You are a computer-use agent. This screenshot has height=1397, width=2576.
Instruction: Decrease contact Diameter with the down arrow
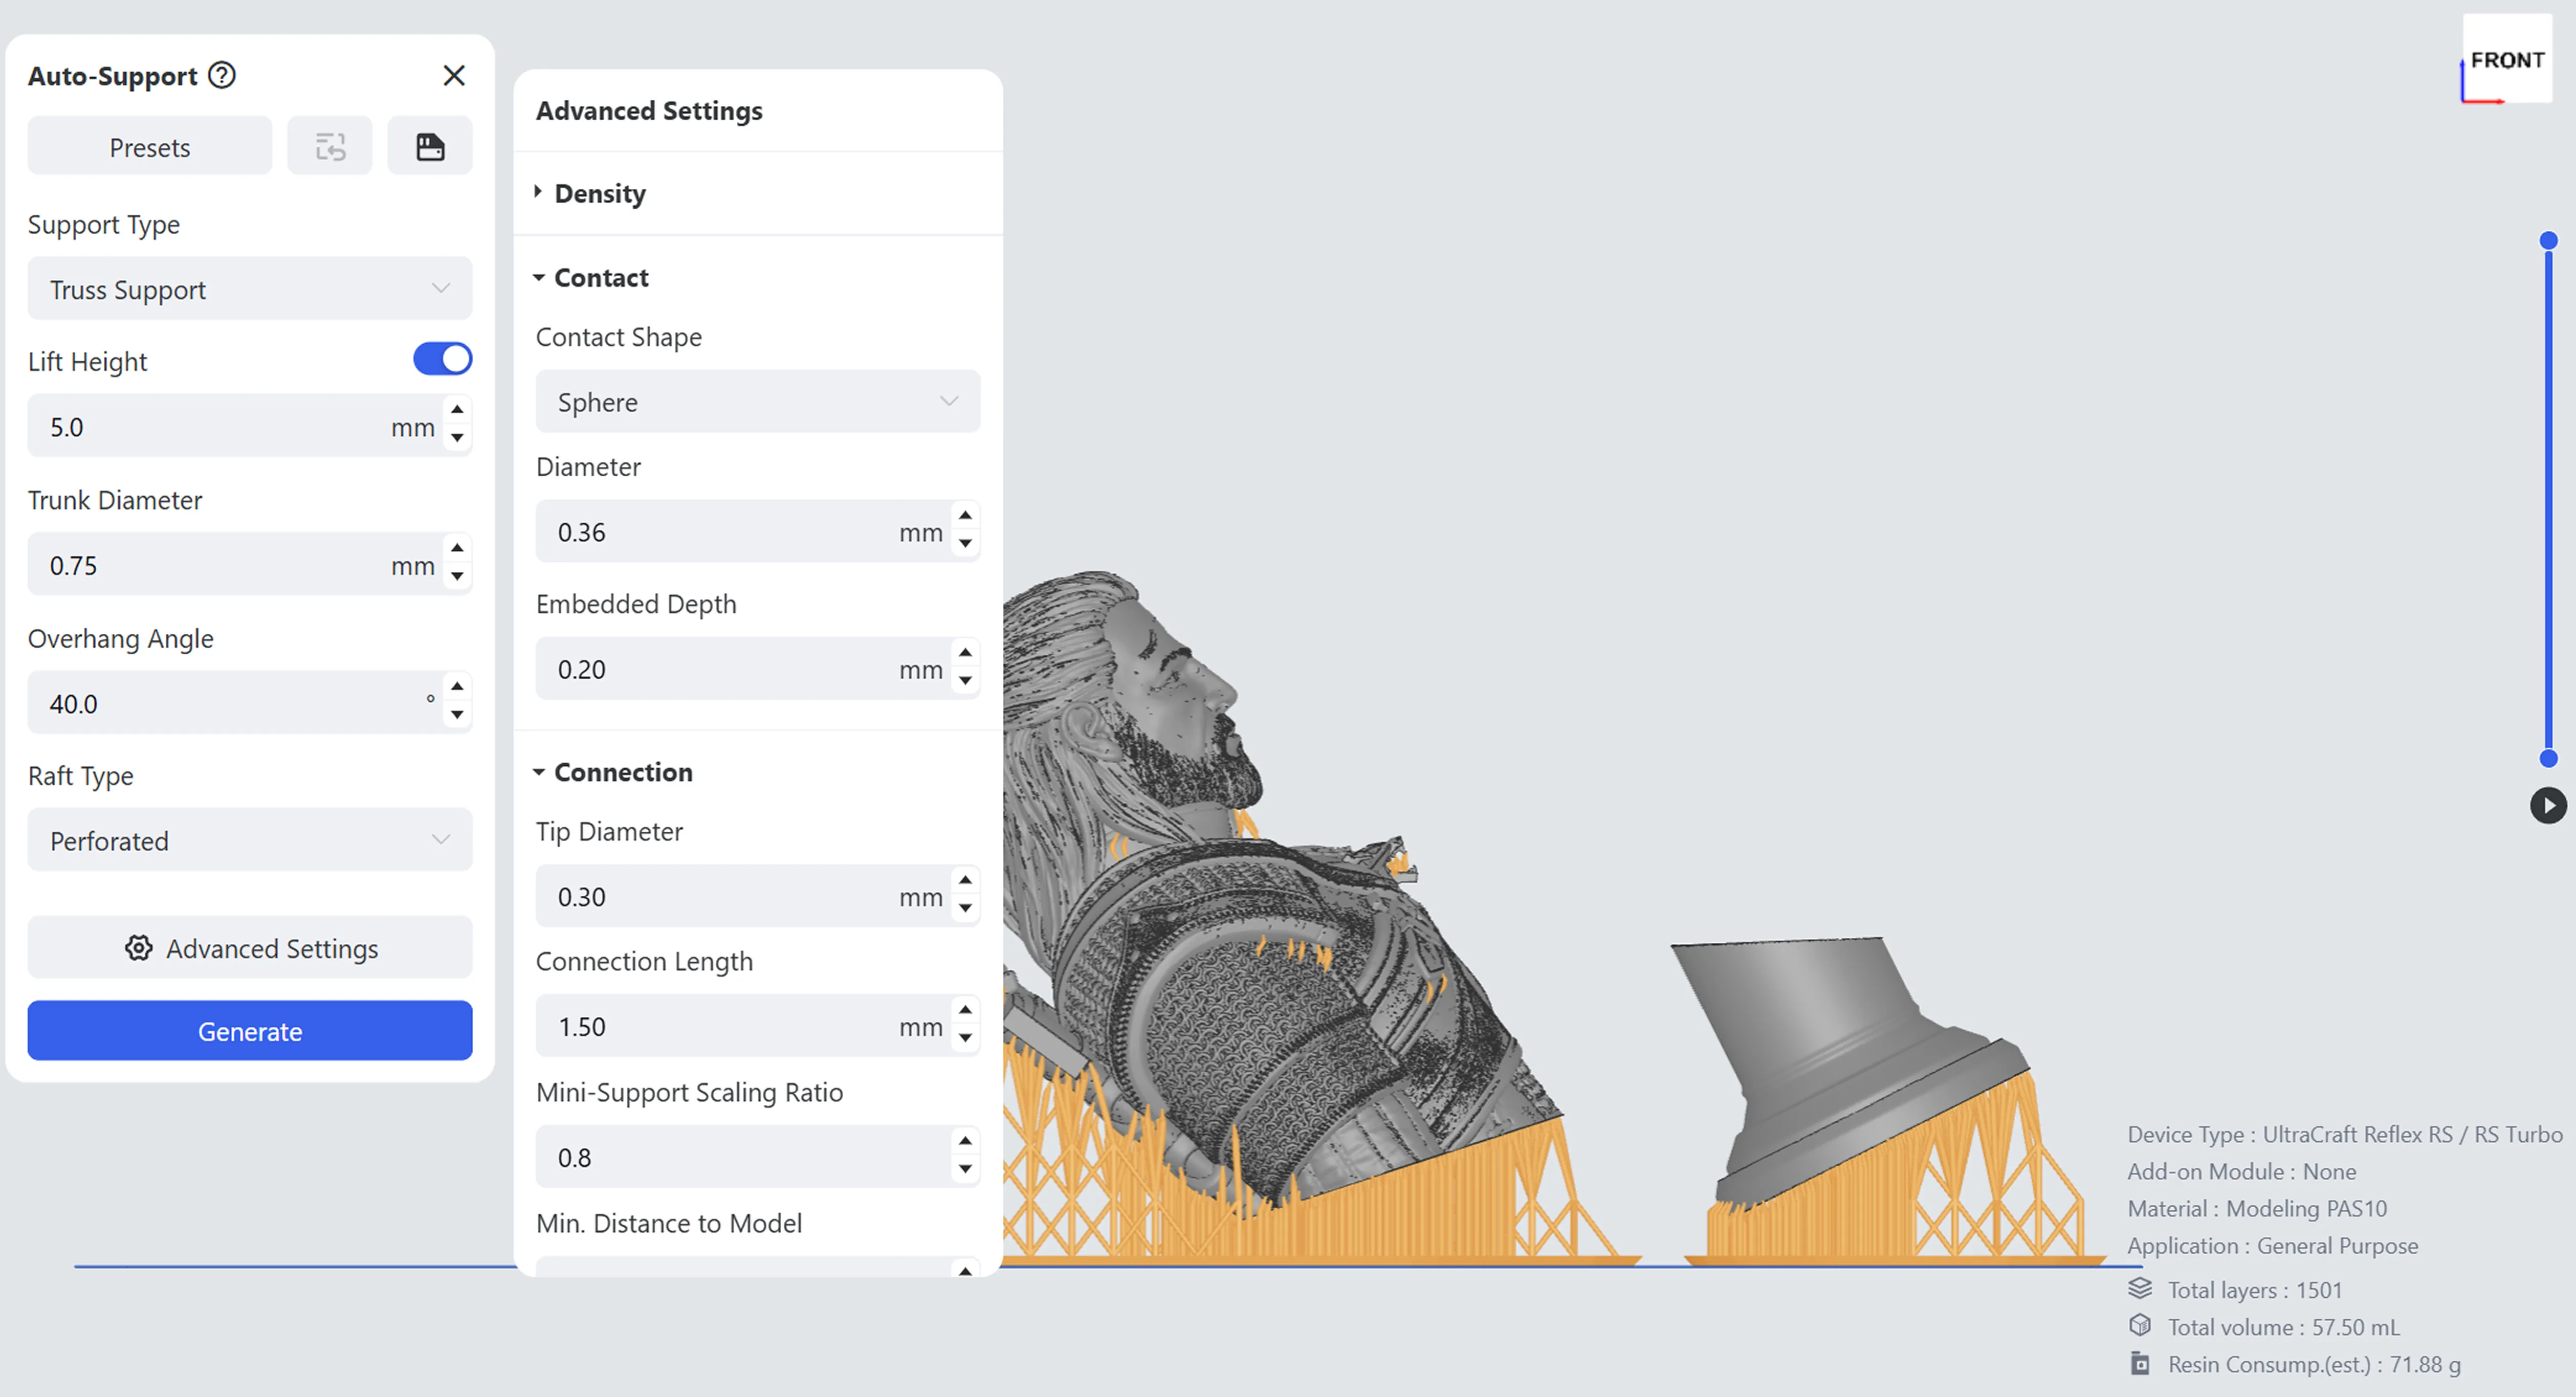(965, 545)
